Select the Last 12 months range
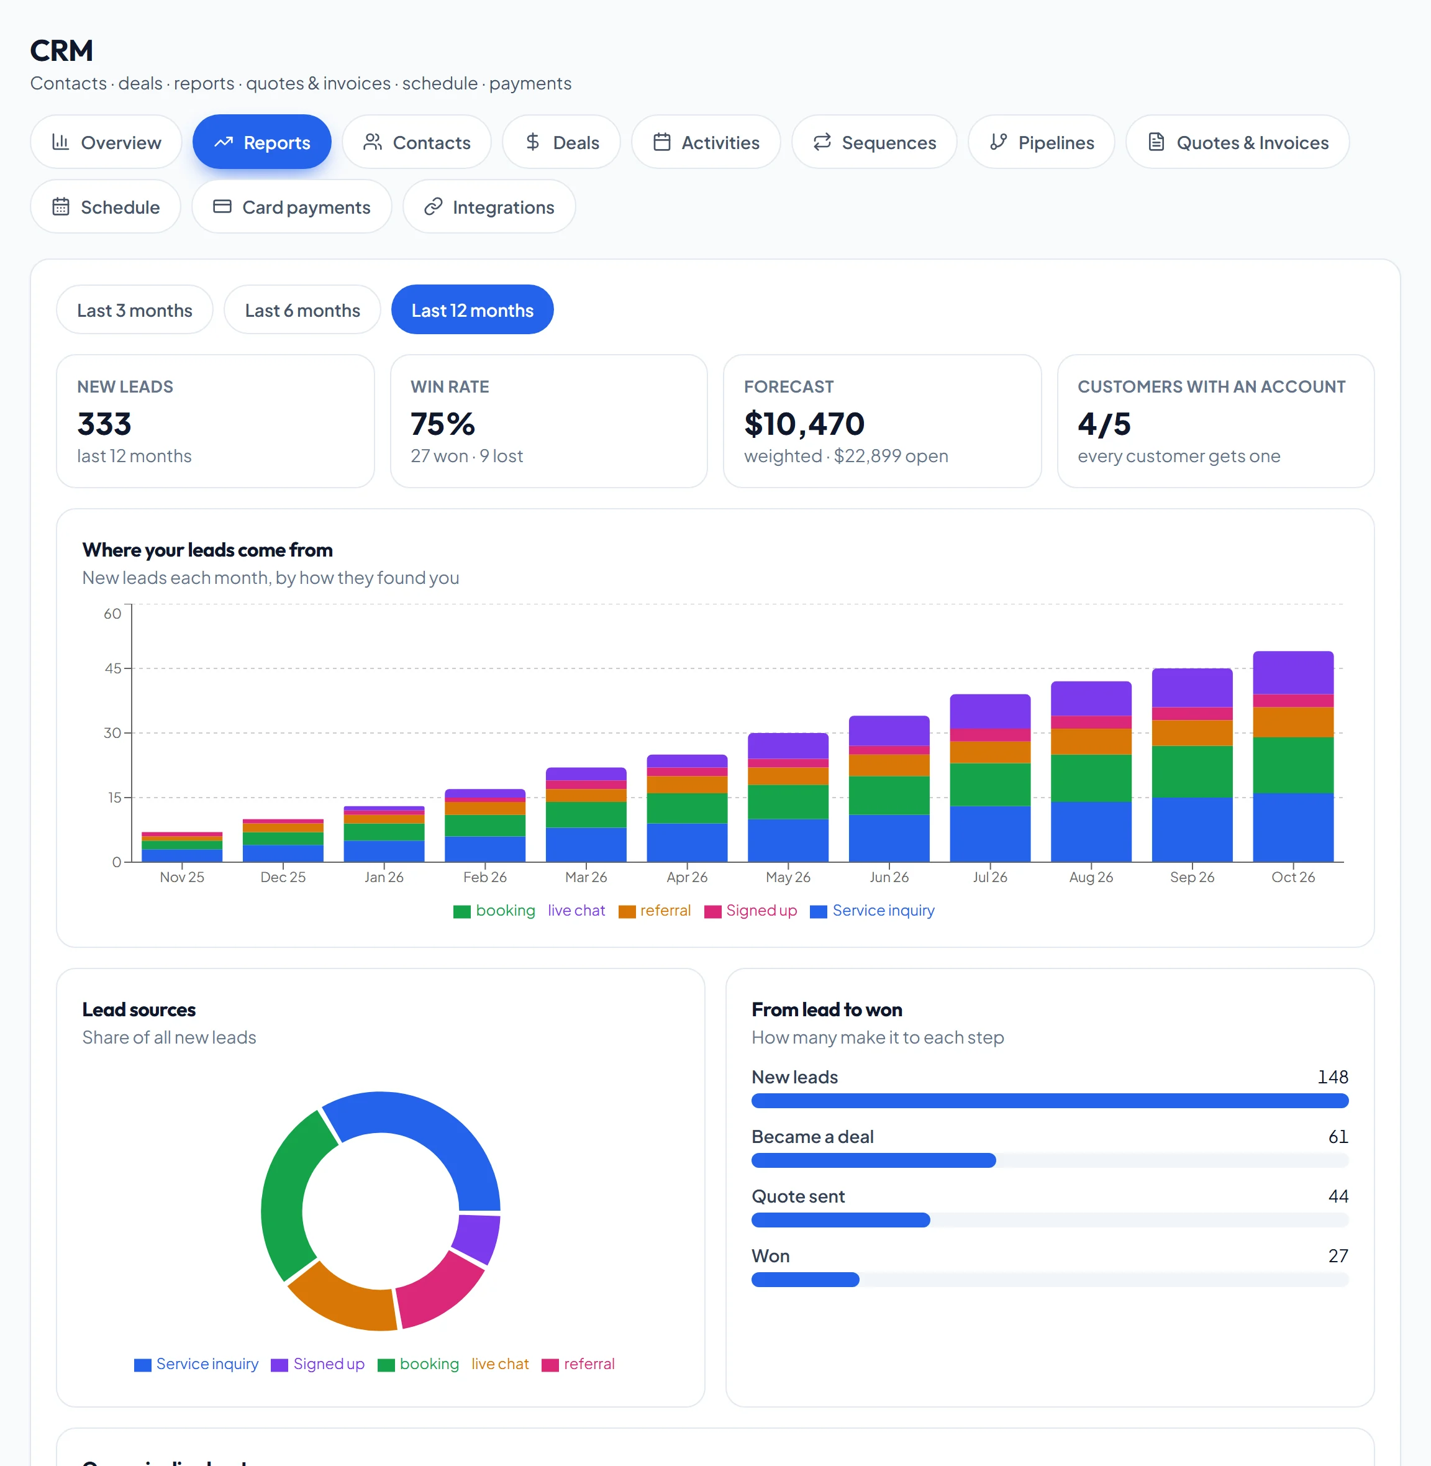Viewport: 1431px width, 1466px height. 473,310
